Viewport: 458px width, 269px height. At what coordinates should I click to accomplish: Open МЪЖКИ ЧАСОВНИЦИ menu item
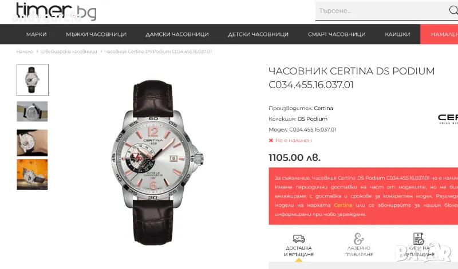(96, 34)
